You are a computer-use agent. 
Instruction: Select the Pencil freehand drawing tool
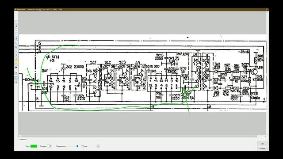coord(16,38)
